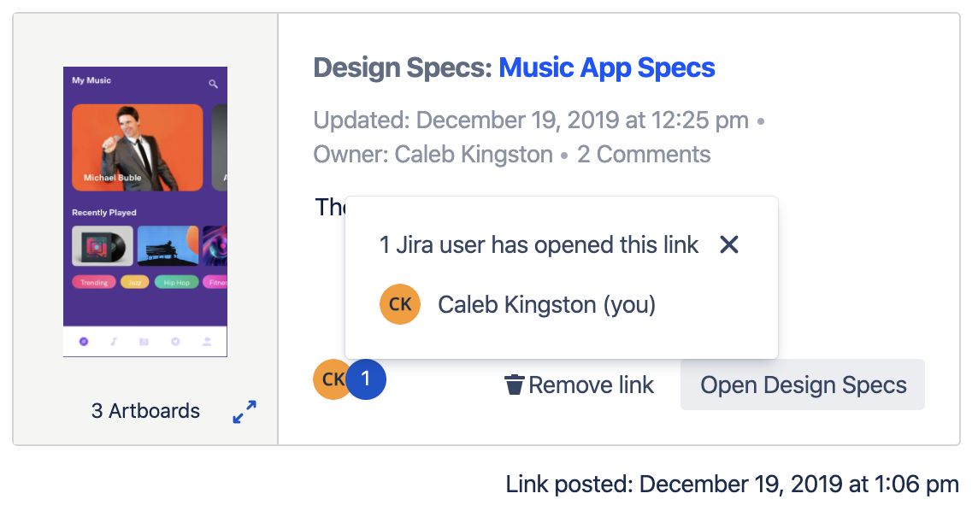The image size is (978, 511).
Task: Click the Open Design Specs button
Action: [x=803, y=385]
